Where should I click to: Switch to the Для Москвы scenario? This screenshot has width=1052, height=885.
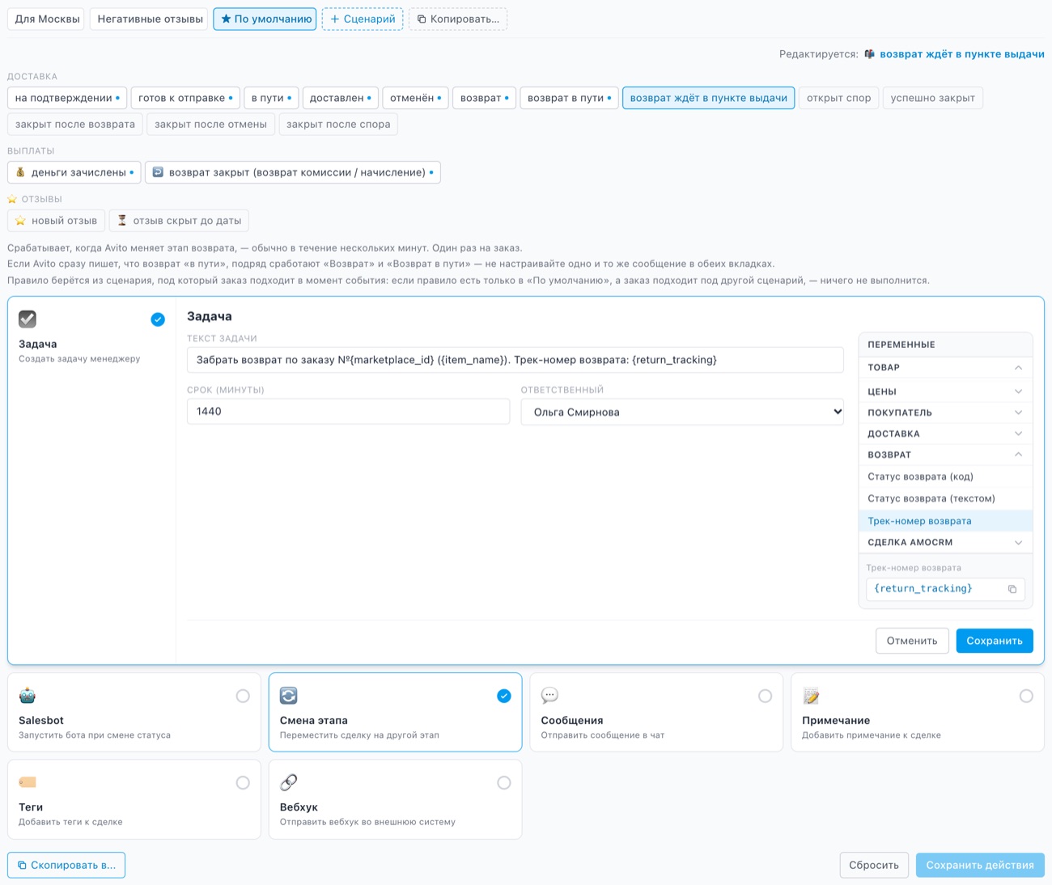pyautogui.click(x=47, y=19)
